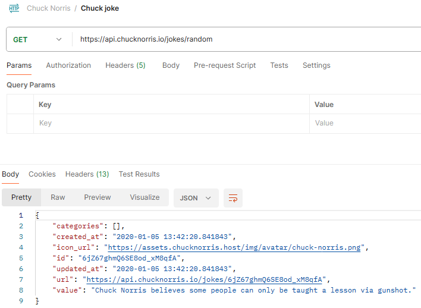Click the Chuck joke request title
Viewport: 421px width, 308px height.
100,8
